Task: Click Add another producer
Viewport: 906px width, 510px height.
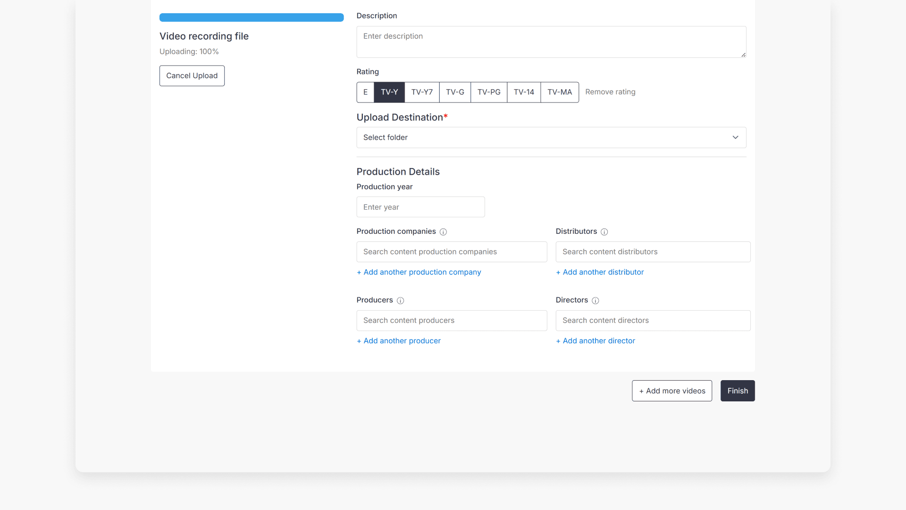Action: [398, 340]
